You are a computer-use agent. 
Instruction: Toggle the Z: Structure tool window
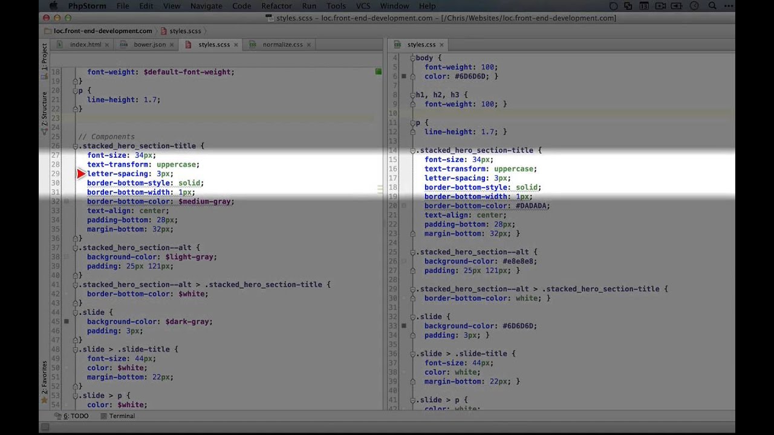[x=44, y=113]
